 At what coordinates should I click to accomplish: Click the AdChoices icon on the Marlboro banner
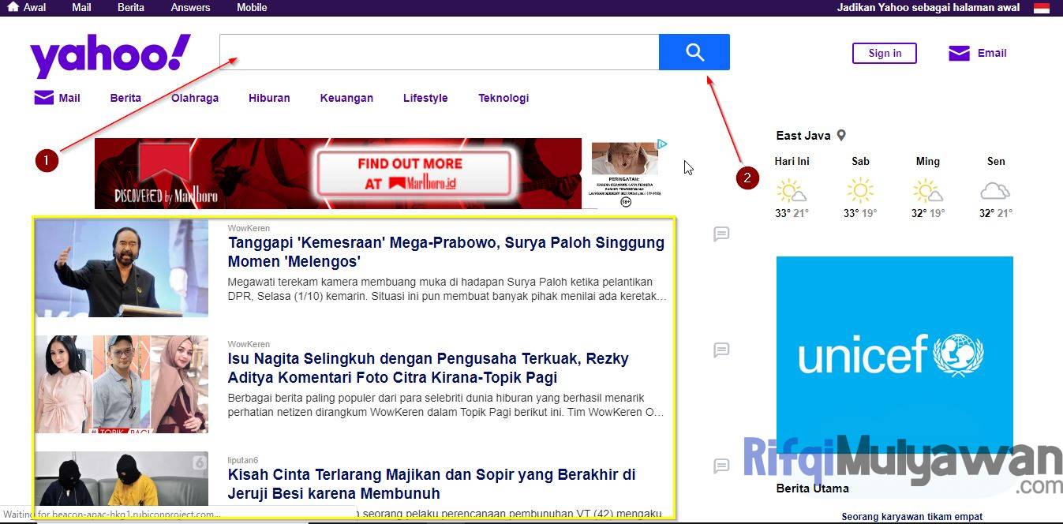(660, 144)
